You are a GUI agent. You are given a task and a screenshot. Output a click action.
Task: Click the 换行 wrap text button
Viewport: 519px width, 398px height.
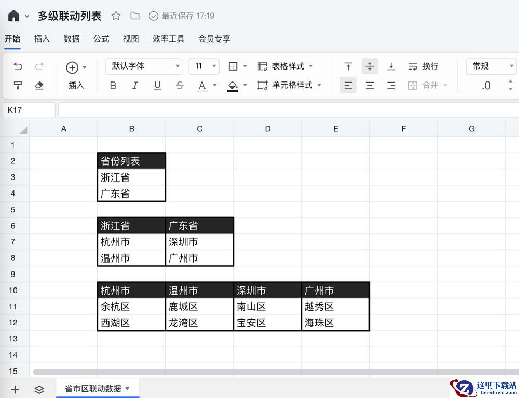(424, 66)
